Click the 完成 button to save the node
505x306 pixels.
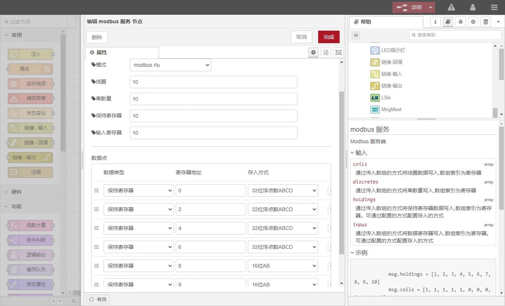click(x=329, y=37)
